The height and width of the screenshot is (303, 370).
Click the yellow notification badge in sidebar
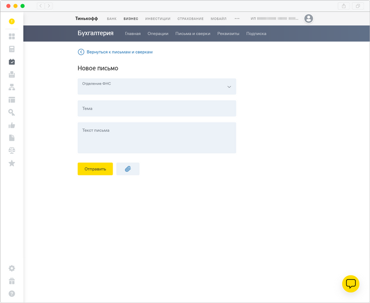click(x=12, y=22)
